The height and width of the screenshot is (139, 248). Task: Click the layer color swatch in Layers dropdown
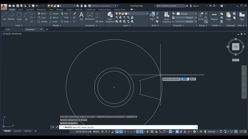(x=126, y=14)
